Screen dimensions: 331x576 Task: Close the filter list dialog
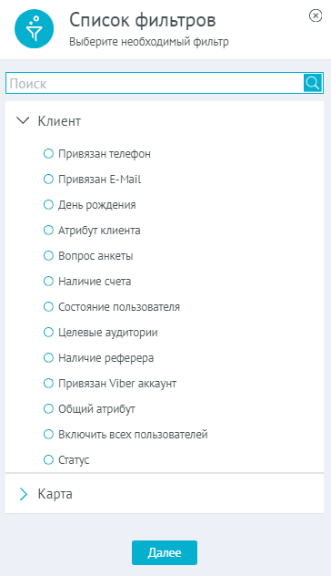[316, 15]
